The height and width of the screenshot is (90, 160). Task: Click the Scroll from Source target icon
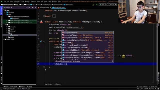tap(26, 7)
